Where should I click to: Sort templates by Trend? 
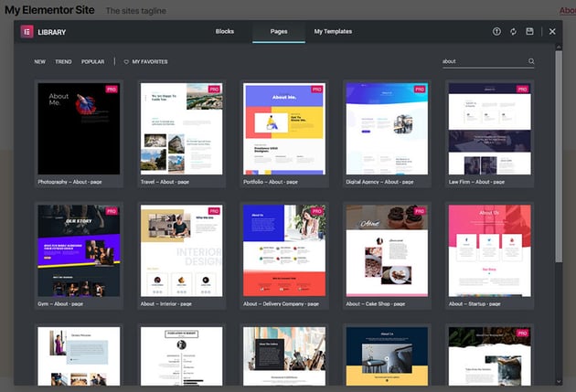pyautogui.click(x=63, y=62)
